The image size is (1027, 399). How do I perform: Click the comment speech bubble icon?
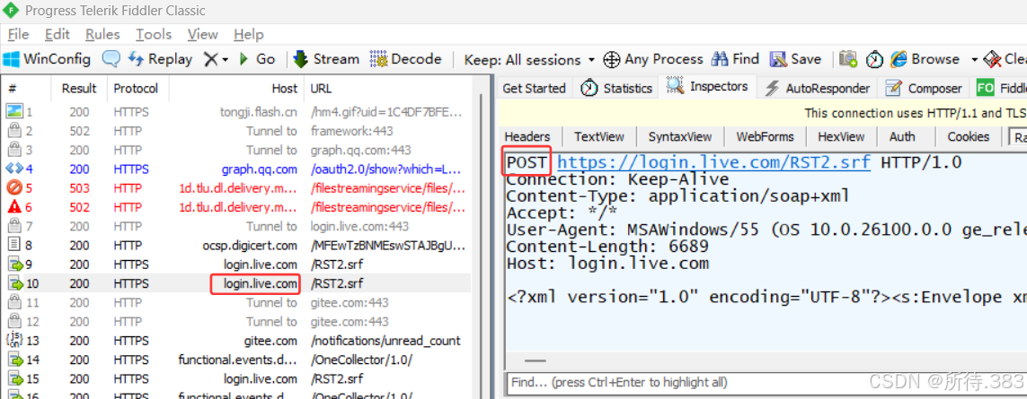(x=111, y=59)
